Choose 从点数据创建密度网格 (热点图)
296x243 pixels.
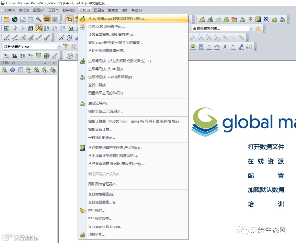tap(133, 148)
